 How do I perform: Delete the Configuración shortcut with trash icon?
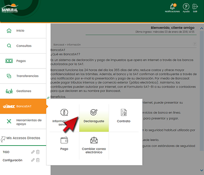[x=38, y=160]
